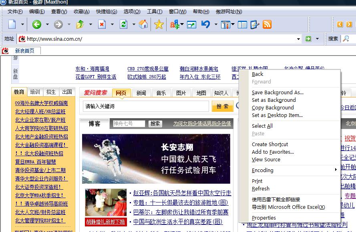
Task: Select the 培训 tab in sidebar
Action: (35, 91)
